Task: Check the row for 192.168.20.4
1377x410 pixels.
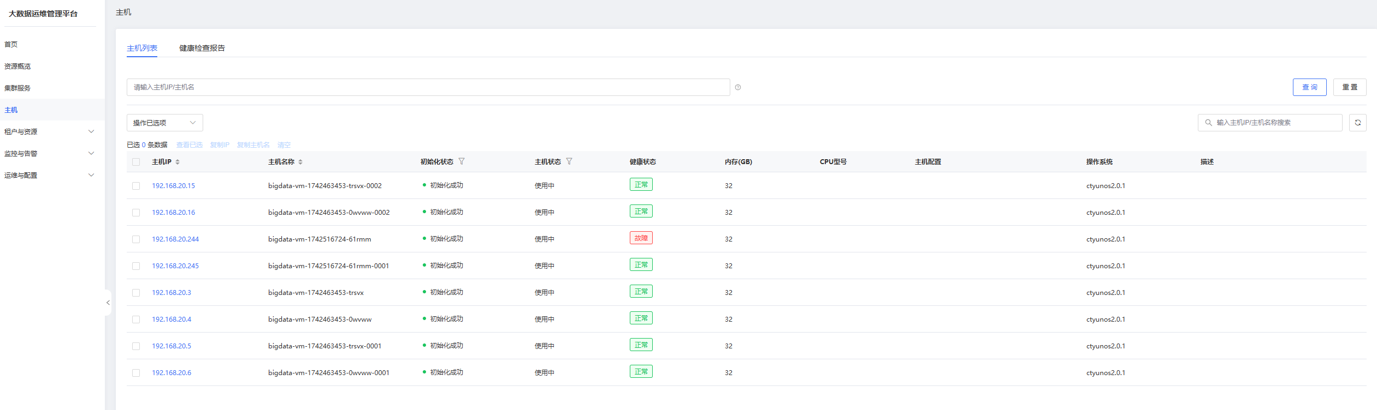Action: 136,319
